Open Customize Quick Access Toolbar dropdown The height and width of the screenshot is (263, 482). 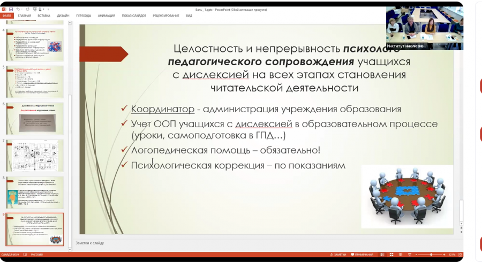(x=48, y=10)
